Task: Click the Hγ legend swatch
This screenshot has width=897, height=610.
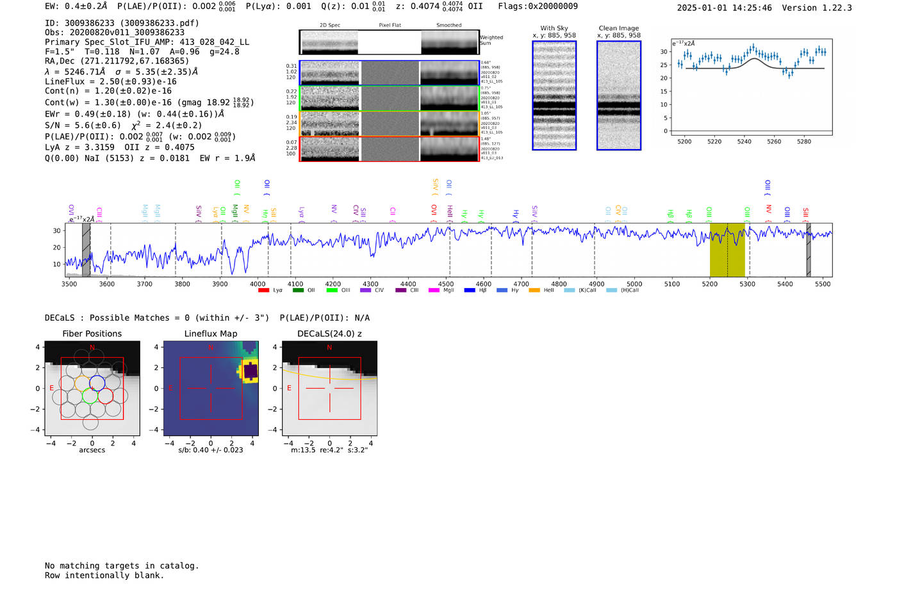Action: coord(502,291)
